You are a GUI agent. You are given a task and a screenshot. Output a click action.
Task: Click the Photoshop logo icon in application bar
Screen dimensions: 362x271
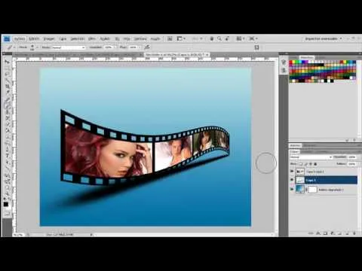click(7, 38)
